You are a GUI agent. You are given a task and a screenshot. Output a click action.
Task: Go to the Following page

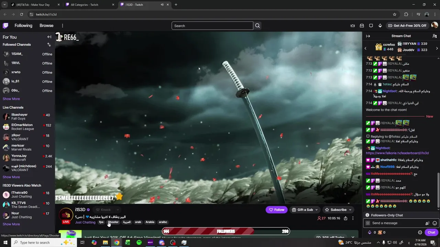23,26
